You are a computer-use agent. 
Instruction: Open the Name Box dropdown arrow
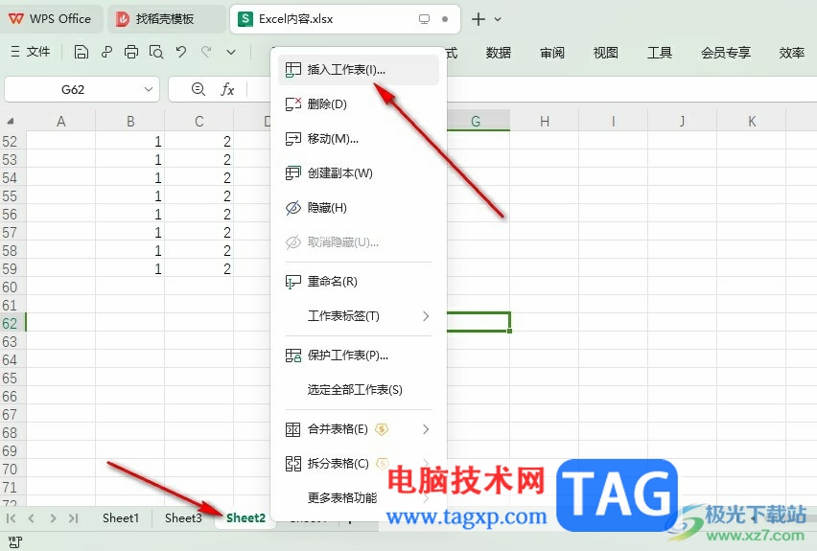pos(149,89)
